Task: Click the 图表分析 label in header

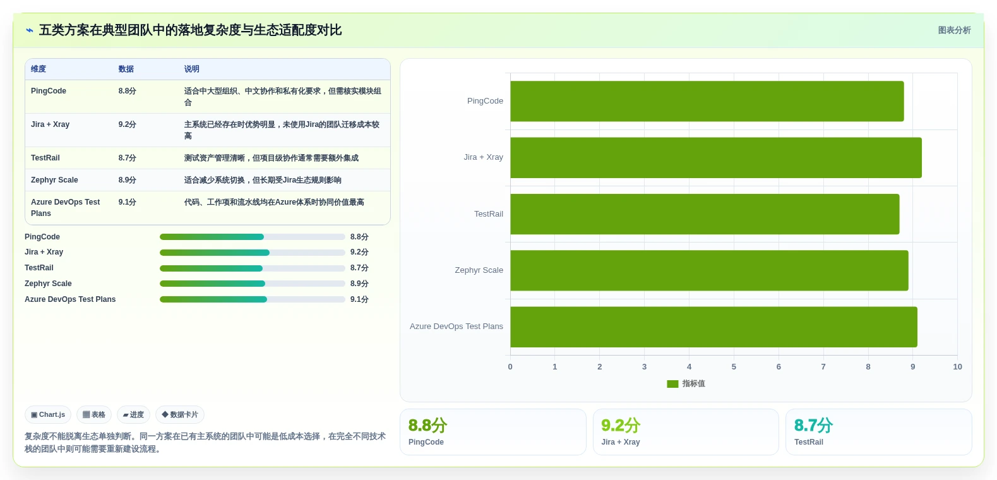Action: [954, 30]
